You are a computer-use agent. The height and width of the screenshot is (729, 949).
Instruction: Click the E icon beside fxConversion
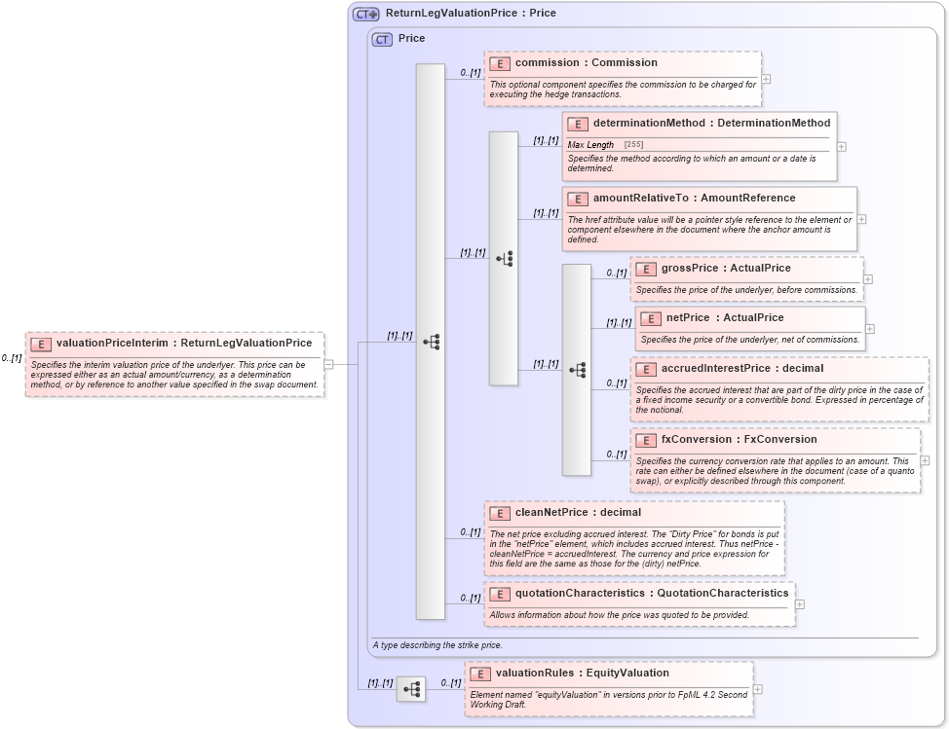pyautogui.click(x=646, y=440)
